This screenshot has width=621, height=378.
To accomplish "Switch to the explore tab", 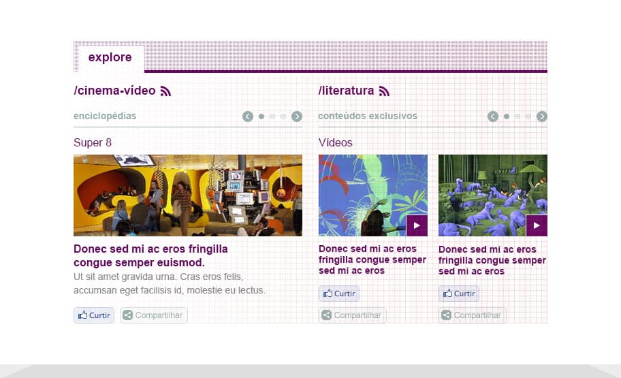I will 110,57.
